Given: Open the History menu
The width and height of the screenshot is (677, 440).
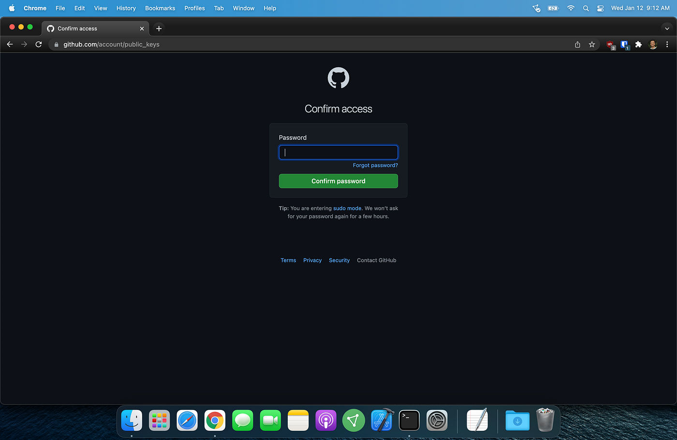Looking at the screenshot, I should tap(126, 8).
